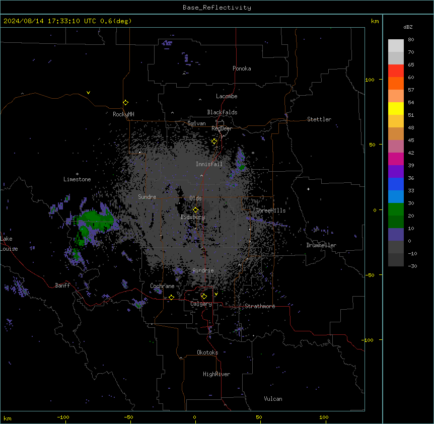This screenshot has width=434, height=424.
Task: Select the violet purple swatch in dBZ legend
Action: point(396,172)
